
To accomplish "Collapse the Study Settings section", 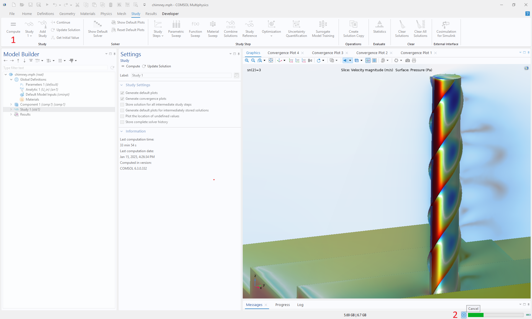I will tap(122, 85).
